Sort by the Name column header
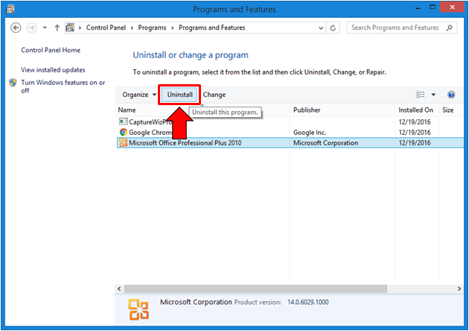Screen dimensions: 469x331 (127, 110)
